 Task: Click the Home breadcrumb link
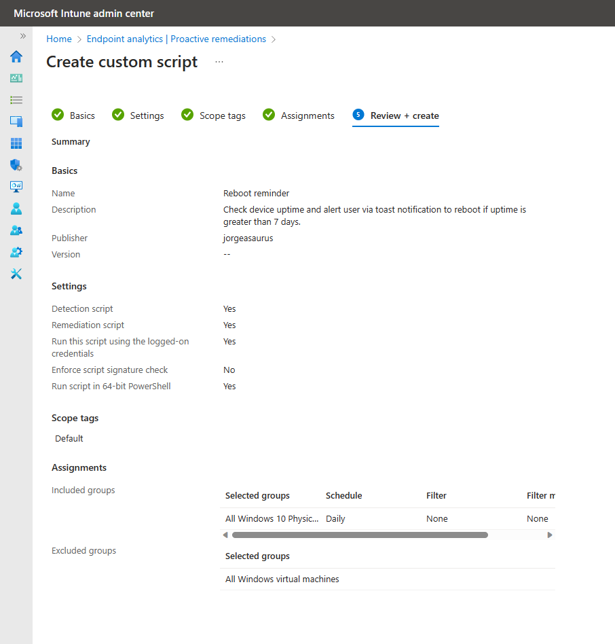59,39
